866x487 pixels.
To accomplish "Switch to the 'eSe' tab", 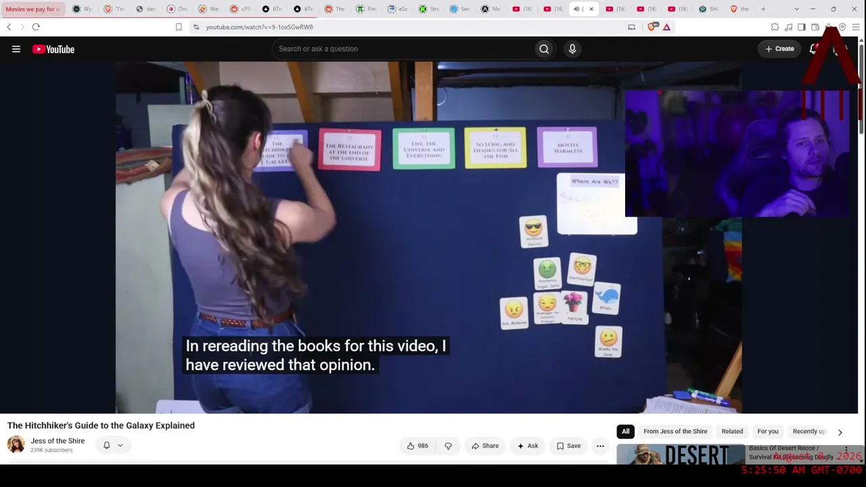I will [x=398, y=9].
